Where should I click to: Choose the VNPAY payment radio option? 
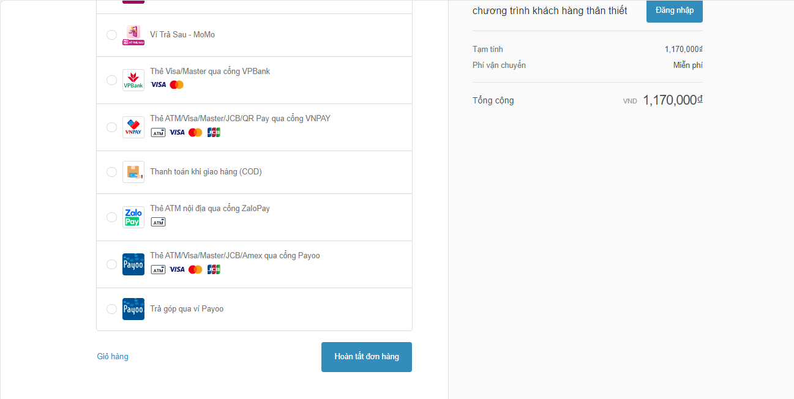[x=111, y=127]
